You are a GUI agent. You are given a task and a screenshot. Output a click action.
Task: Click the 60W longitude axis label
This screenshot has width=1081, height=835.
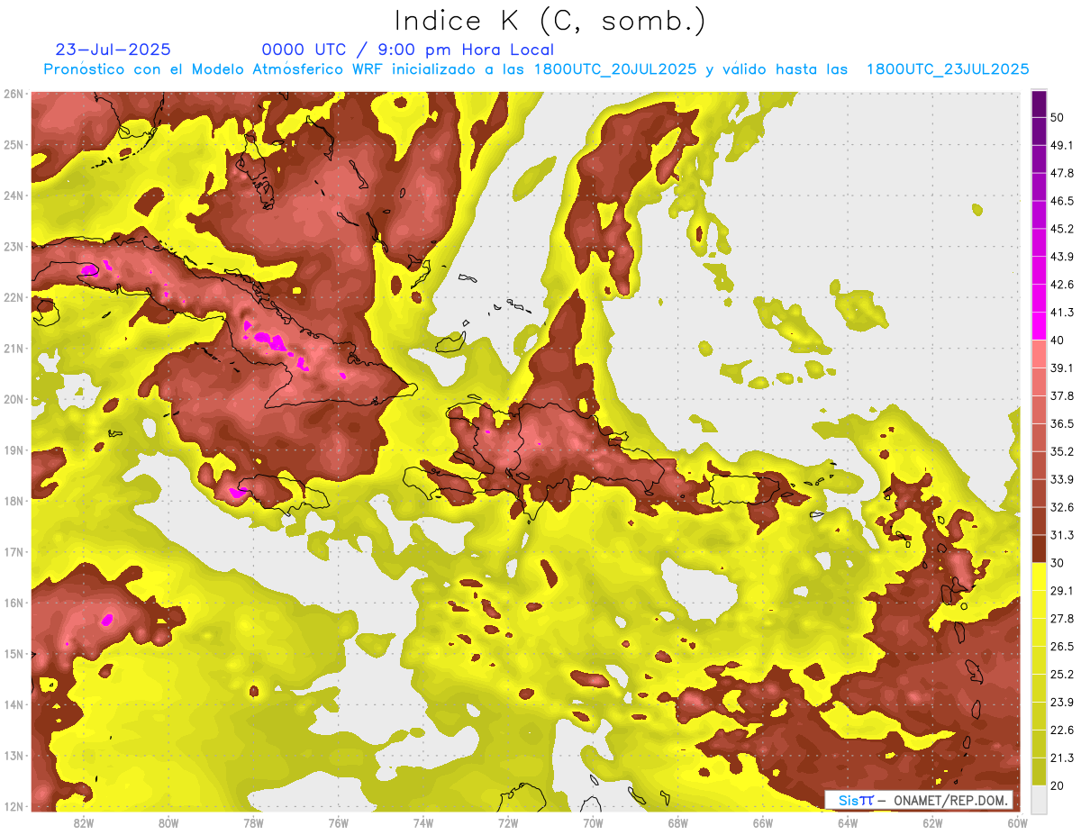coord(1017,823)
